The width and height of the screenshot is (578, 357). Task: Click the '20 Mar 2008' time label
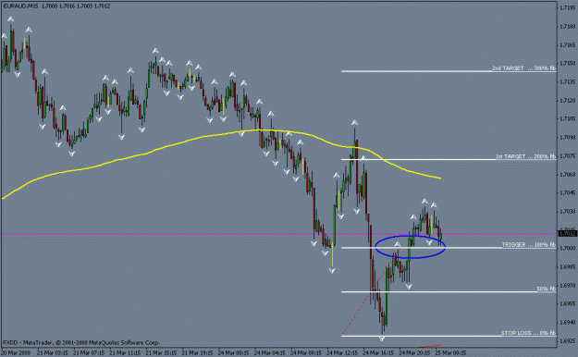(16, 353)
